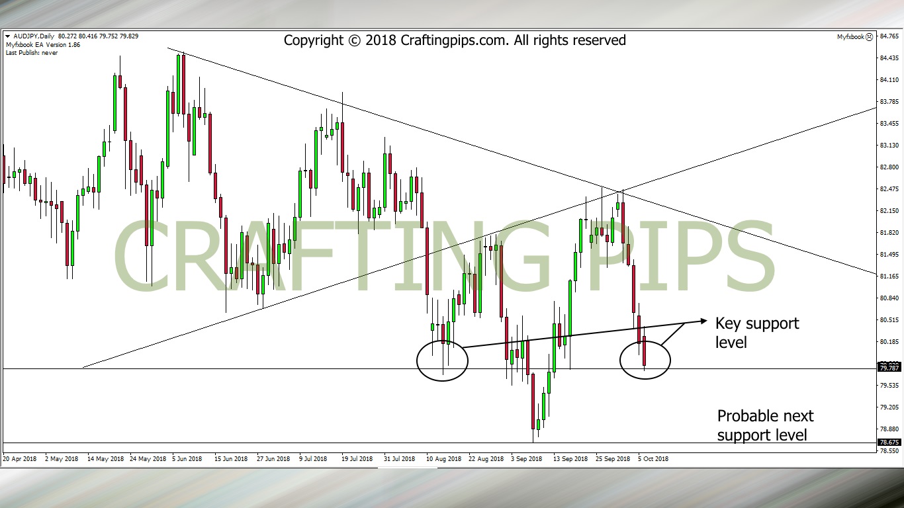
Task: Click the 80.185 price axis value
Action: pyautogui.click(x=889, y=342)
